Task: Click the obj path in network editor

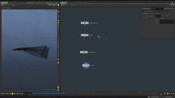Action: [68, 5]
